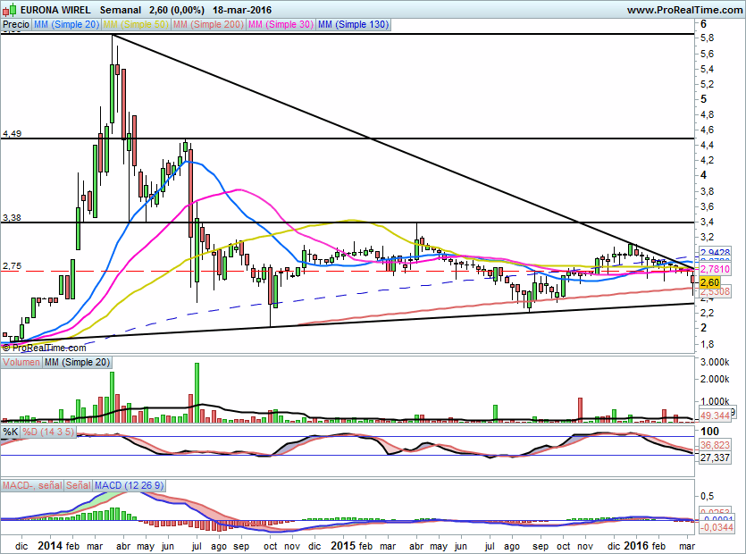The width and height of the screenshot is (746, 554).
Task: Click the 3.000k volume axis label
Action: pyautogui.click(x=715, y=362)
